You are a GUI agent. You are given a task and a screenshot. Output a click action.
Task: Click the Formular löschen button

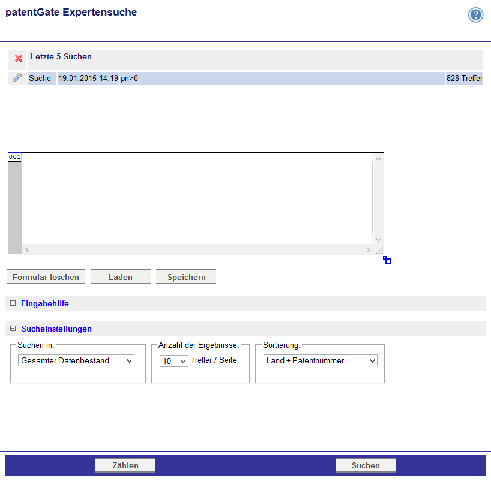tap(46, 277)
